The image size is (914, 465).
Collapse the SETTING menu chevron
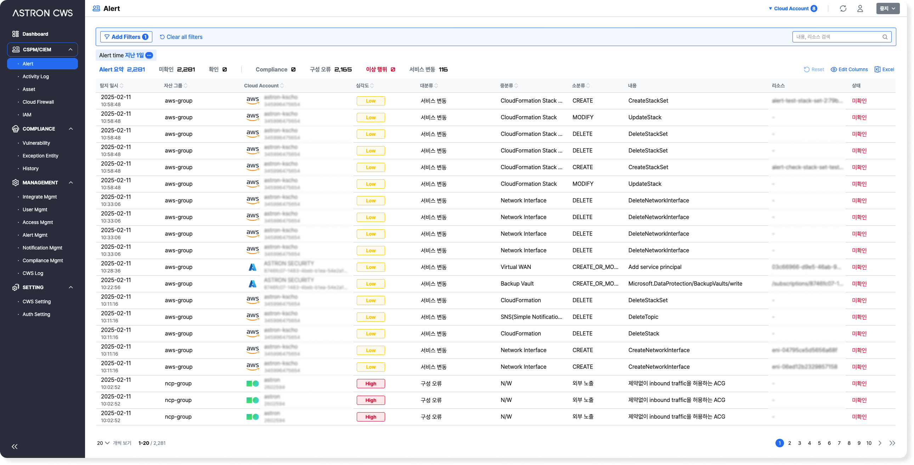tap(70, 287)
